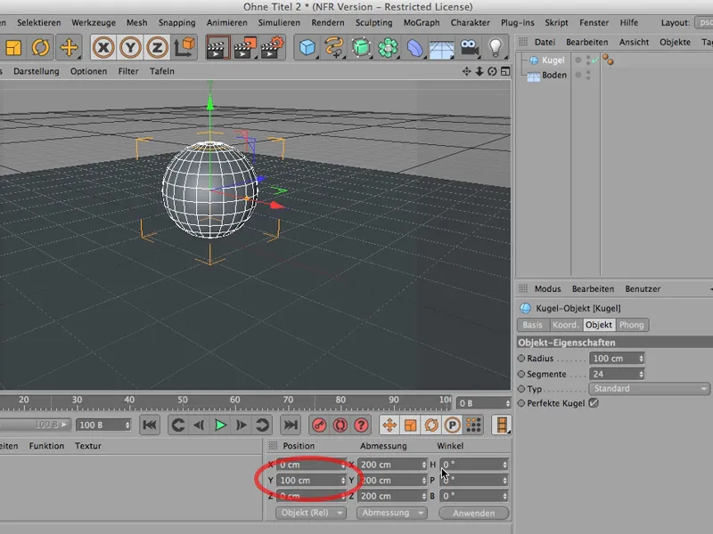Screen dimensions: 713x534
Task: Toggle the Boden visibility dots
Action: 588,75
